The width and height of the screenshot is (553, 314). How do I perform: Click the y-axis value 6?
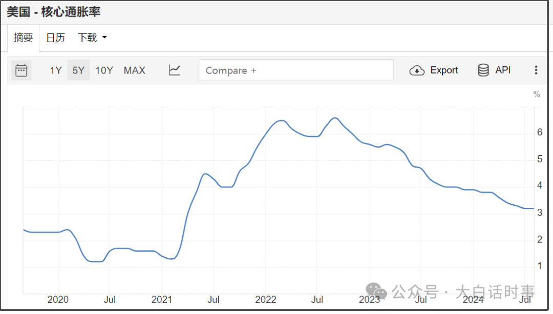(x=540, y=132)
